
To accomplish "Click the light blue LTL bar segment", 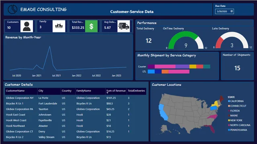I will pyautogui.click(x=151, y=72).
